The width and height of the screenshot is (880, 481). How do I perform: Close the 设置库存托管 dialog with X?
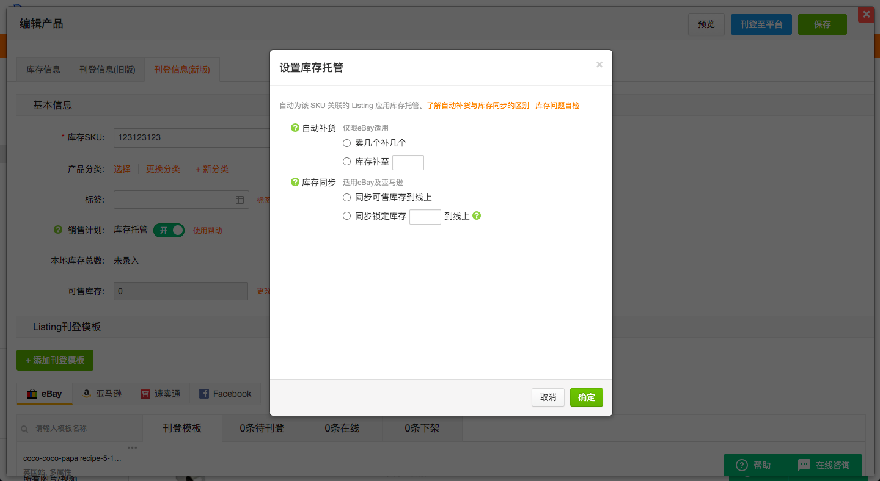pyautogui.click(x=599, y=65)
